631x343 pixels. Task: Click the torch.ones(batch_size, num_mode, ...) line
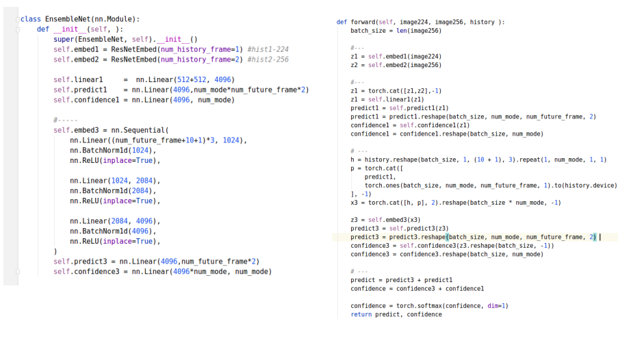tap(491, 186)
